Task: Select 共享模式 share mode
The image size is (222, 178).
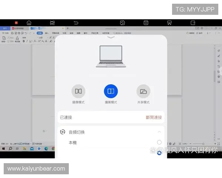Action: [x=144, y=91]
